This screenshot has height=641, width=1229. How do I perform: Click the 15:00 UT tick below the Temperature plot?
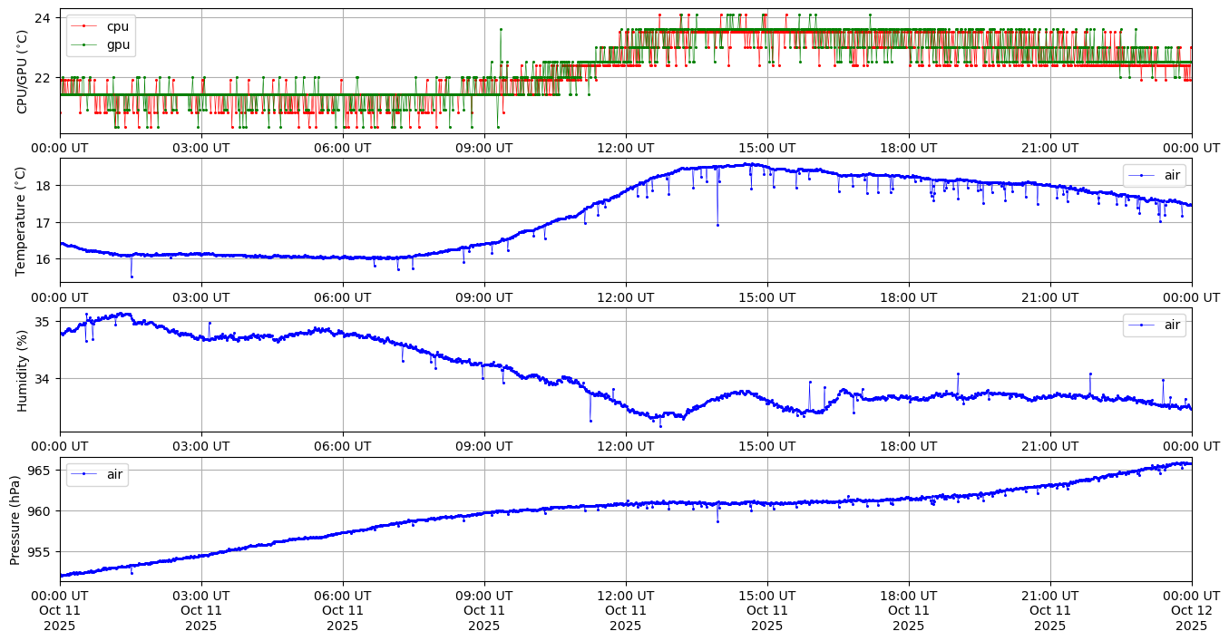[x=766, y=296]
